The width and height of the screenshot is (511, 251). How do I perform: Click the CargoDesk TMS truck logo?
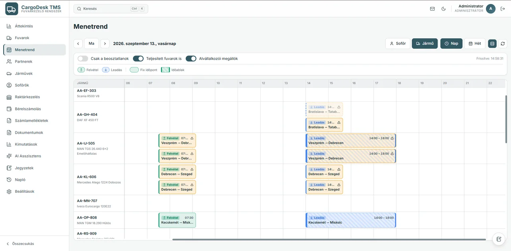12,9
